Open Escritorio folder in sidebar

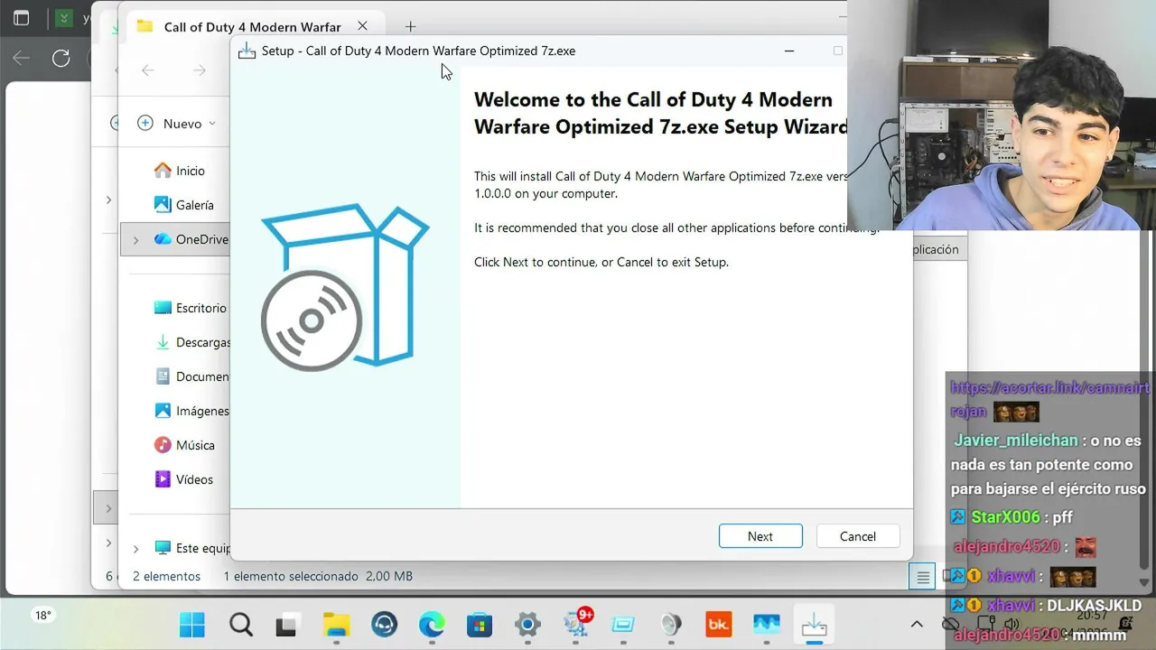click(200, 308)
